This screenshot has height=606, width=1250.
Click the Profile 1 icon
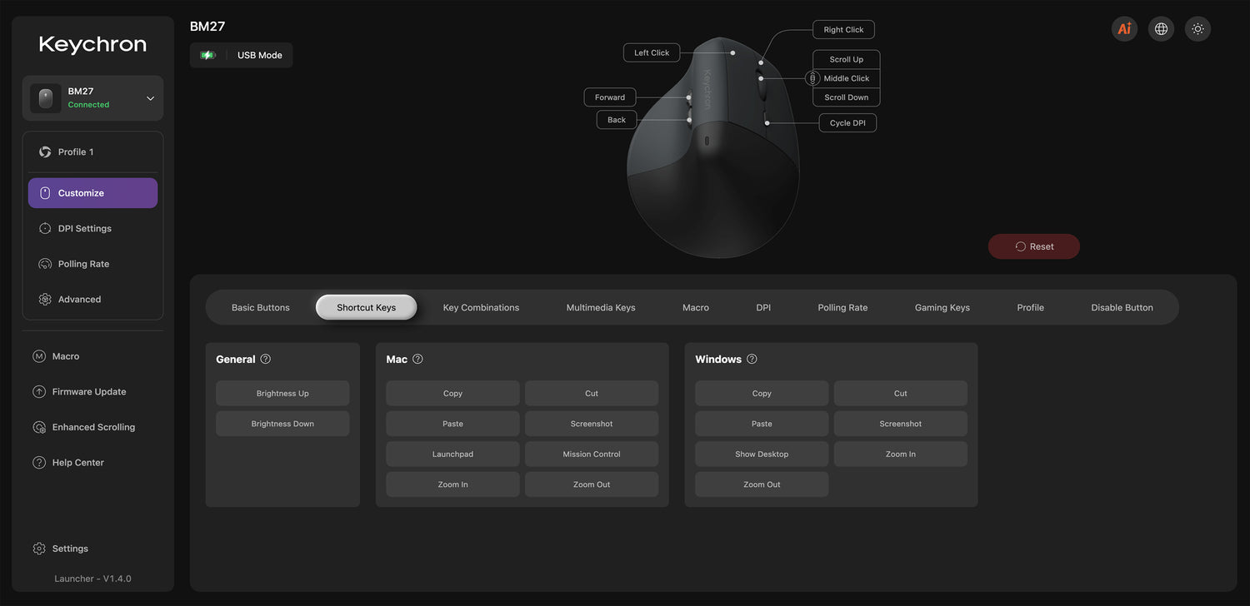pyautogui.click(x=45, y=152)
